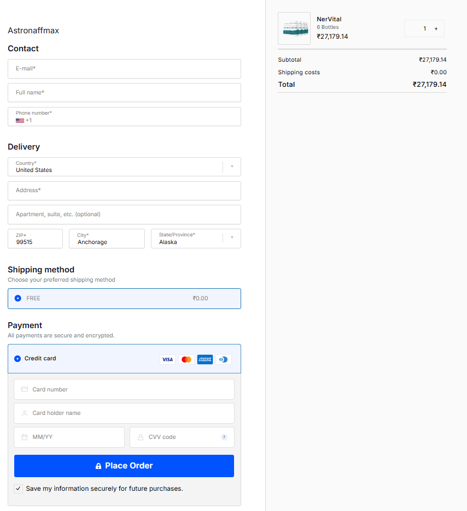Uncheck save my information checkbox
Viewport: 467px width, 511px height.
18,488
